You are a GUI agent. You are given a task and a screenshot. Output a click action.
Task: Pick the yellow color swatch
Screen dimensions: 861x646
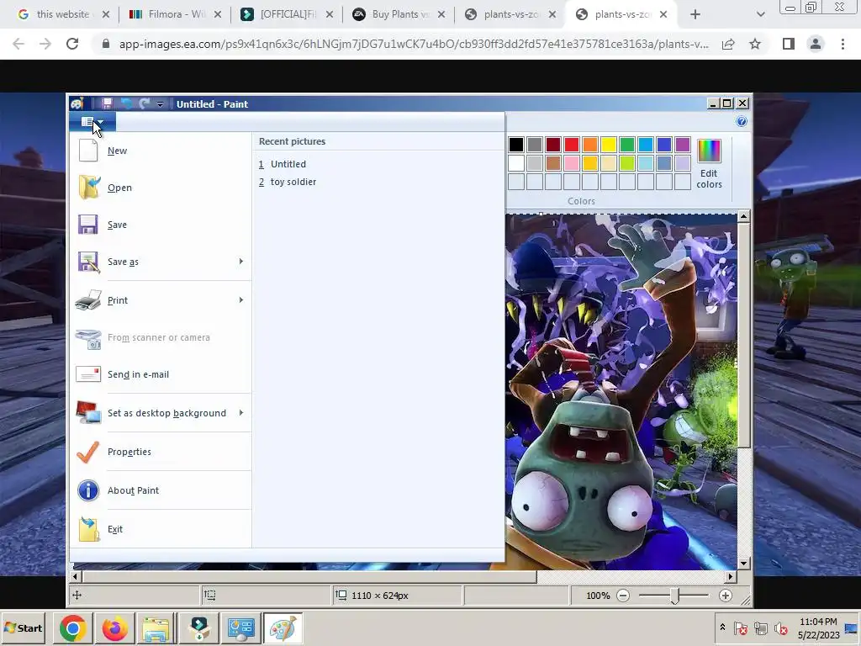[609, 145]
